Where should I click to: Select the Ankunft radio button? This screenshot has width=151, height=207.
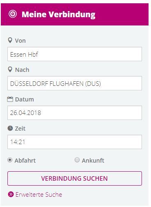click(77, 160)
